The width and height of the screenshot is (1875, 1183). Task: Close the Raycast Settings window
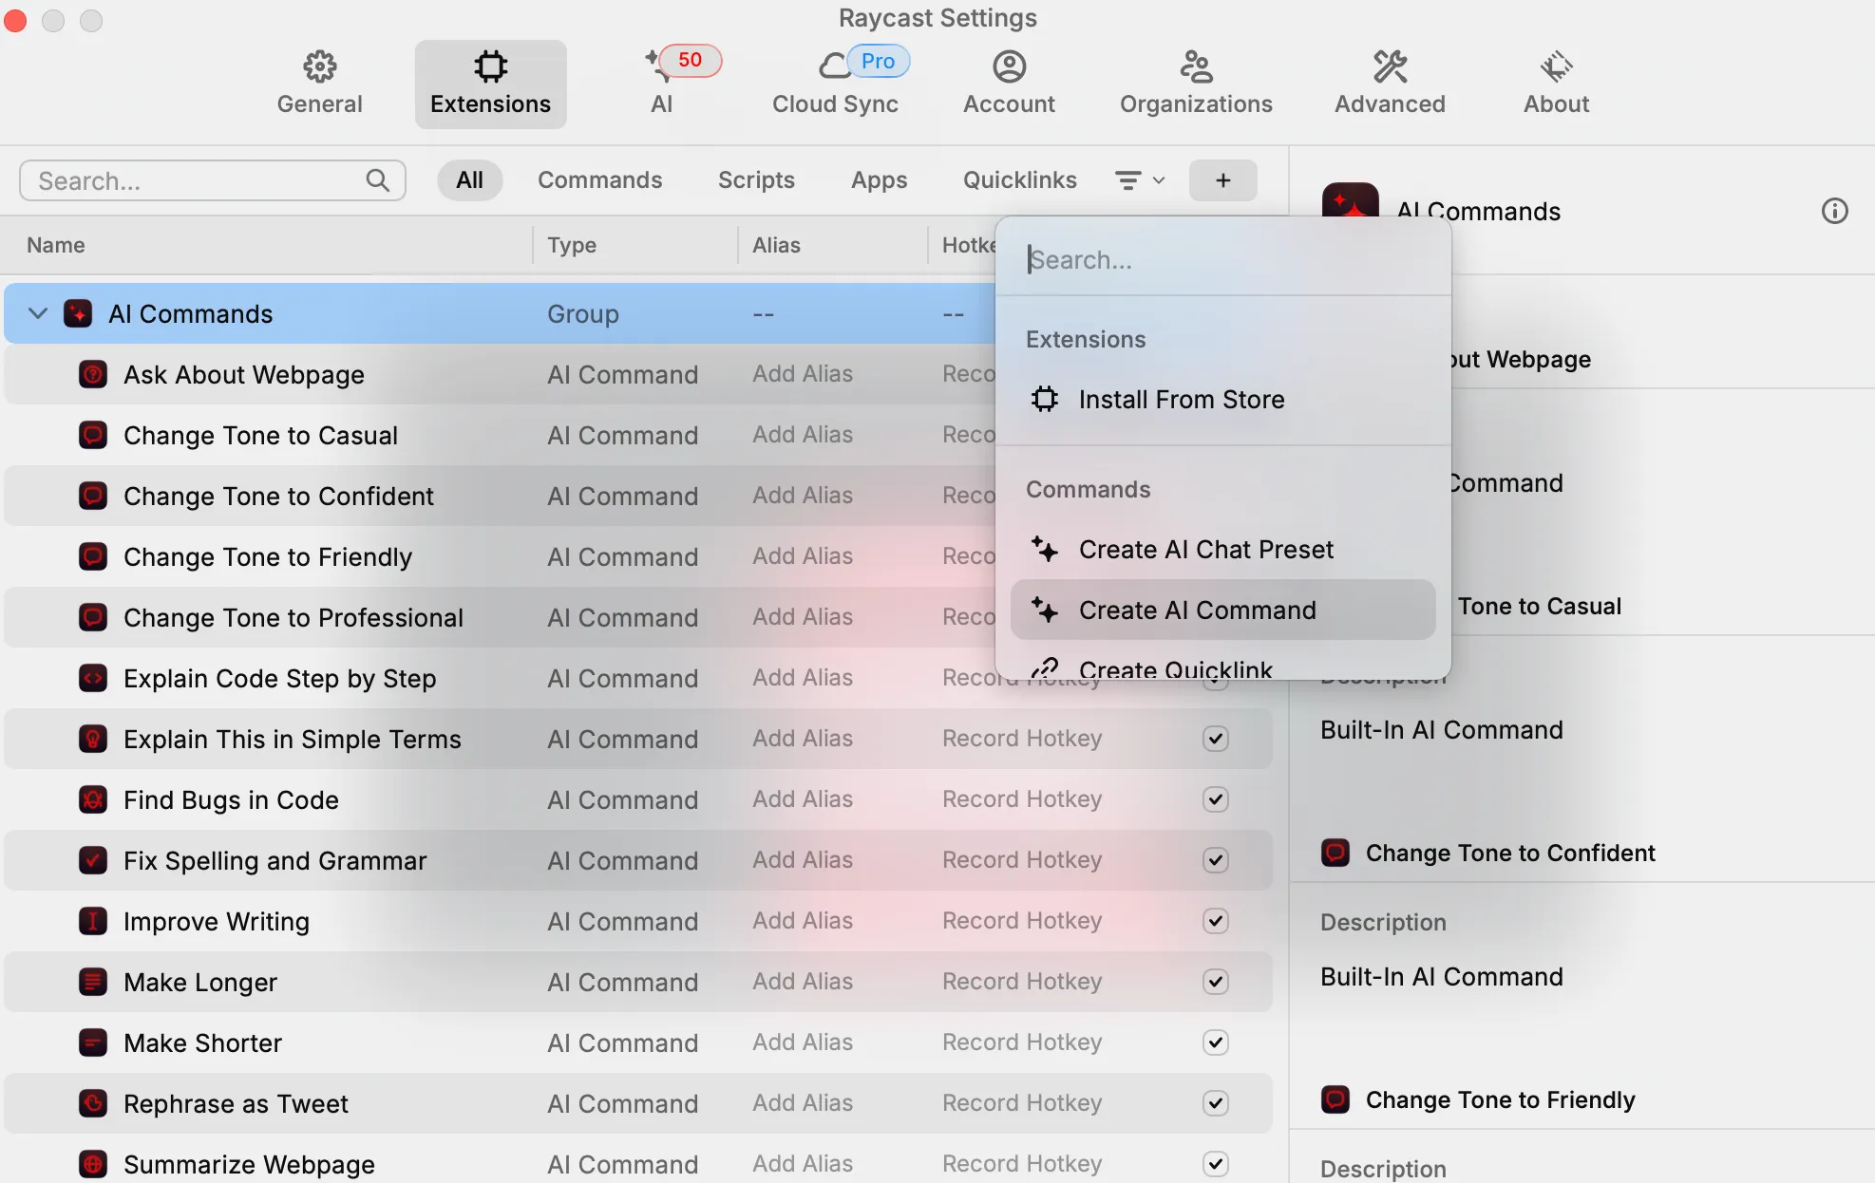tap(15, 20)
